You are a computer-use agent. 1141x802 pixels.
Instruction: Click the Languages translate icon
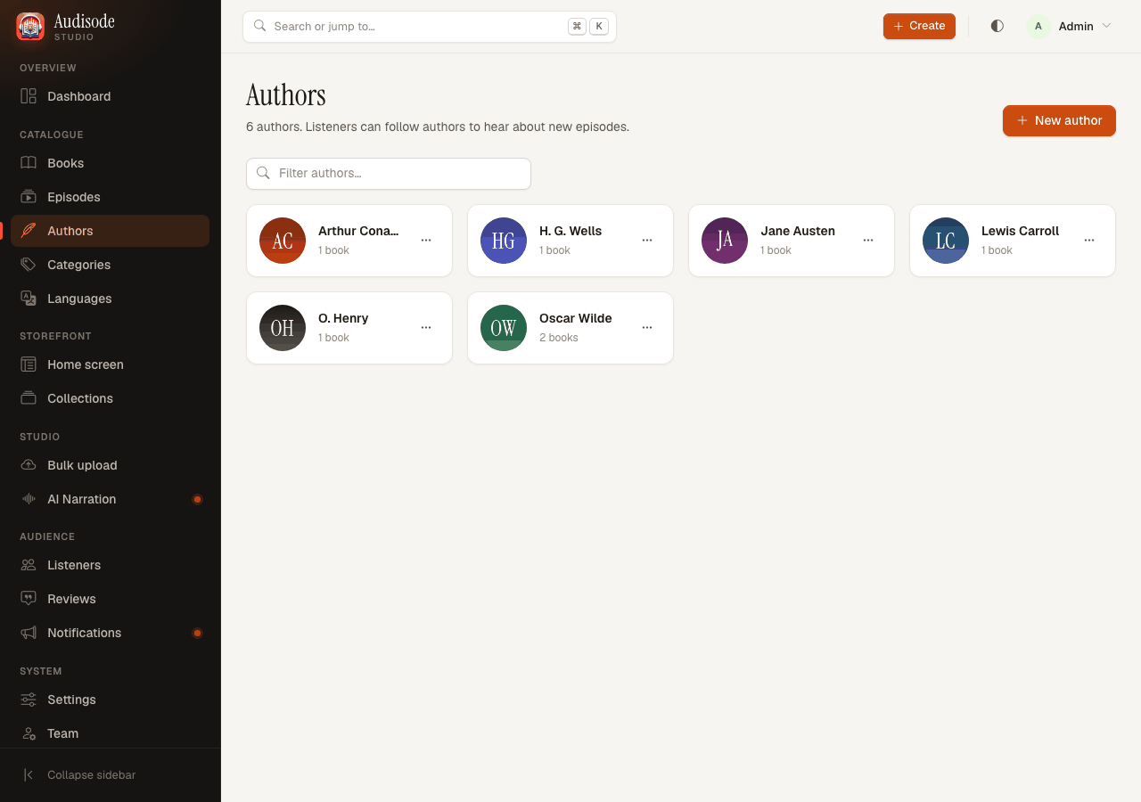[29, 299]
